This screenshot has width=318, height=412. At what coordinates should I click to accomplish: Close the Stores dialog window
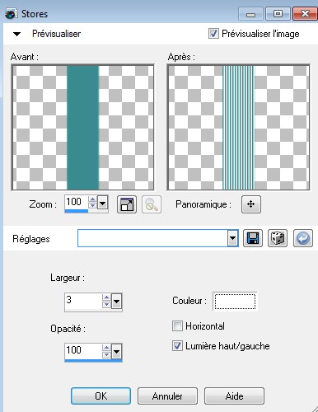[x=305, y=14]
